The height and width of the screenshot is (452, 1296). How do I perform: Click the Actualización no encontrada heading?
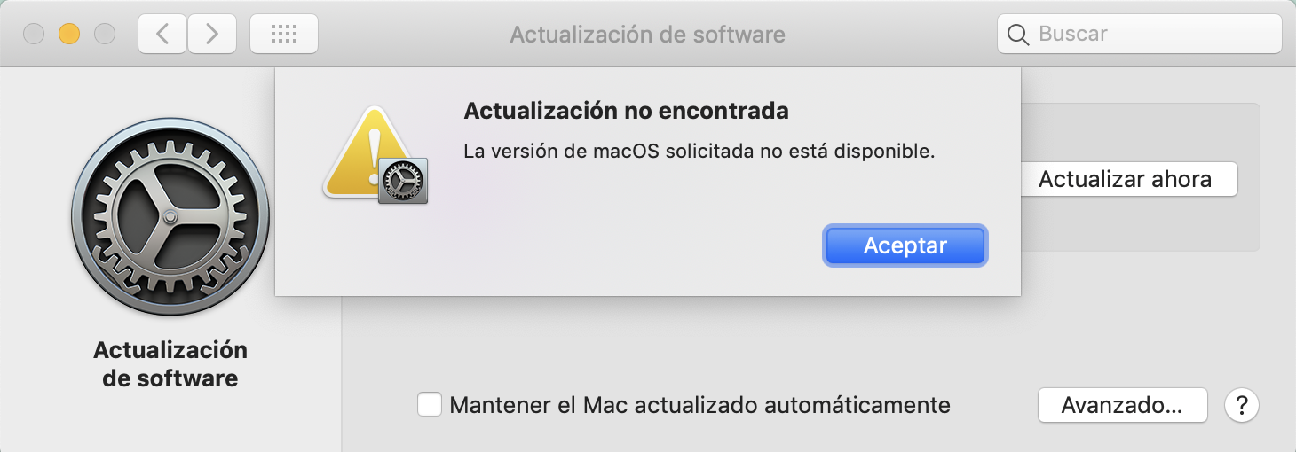point(627,112)
